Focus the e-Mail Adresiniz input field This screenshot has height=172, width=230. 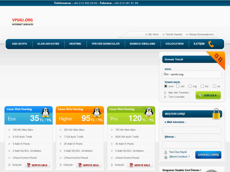click(x=192, y=130)
